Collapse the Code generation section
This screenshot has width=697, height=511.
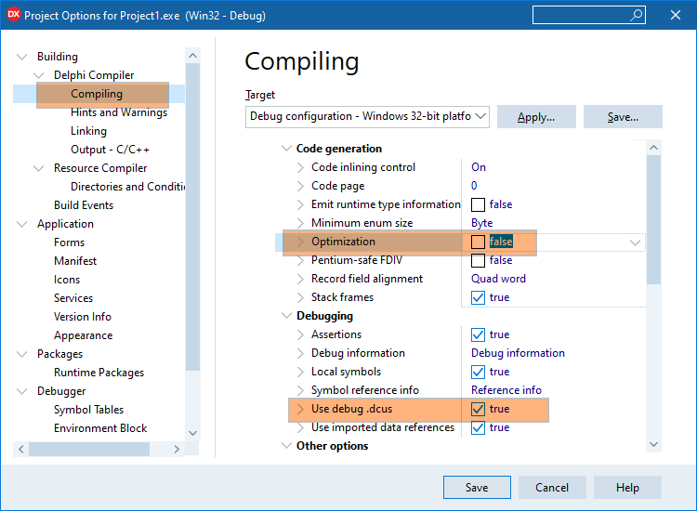(x=285, y=149)
